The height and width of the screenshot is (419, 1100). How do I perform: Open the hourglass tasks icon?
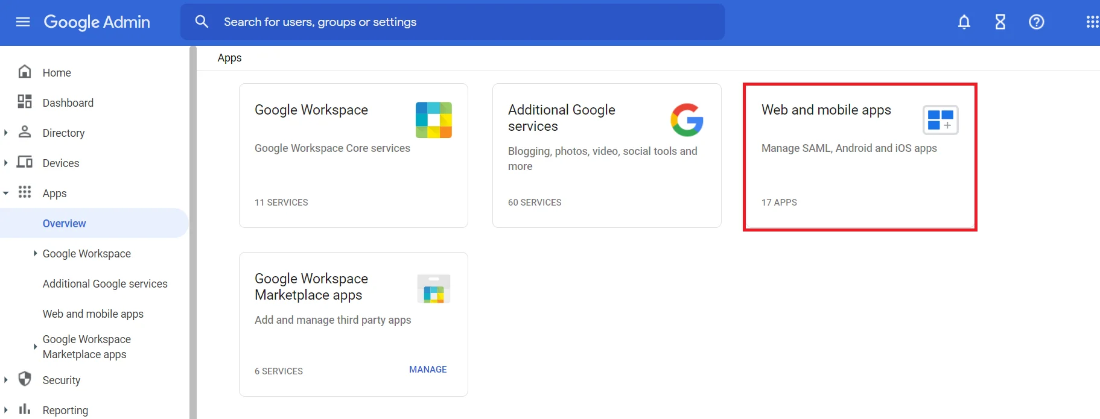click(1000, 22)
